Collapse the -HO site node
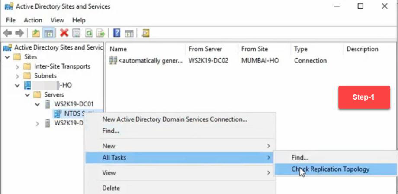This screenshot has height=194, width=398. [17, 86]
